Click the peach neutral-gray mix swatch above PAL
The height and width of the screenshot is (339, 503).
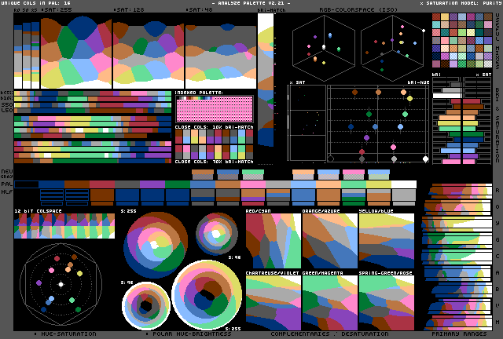[303, 174]
